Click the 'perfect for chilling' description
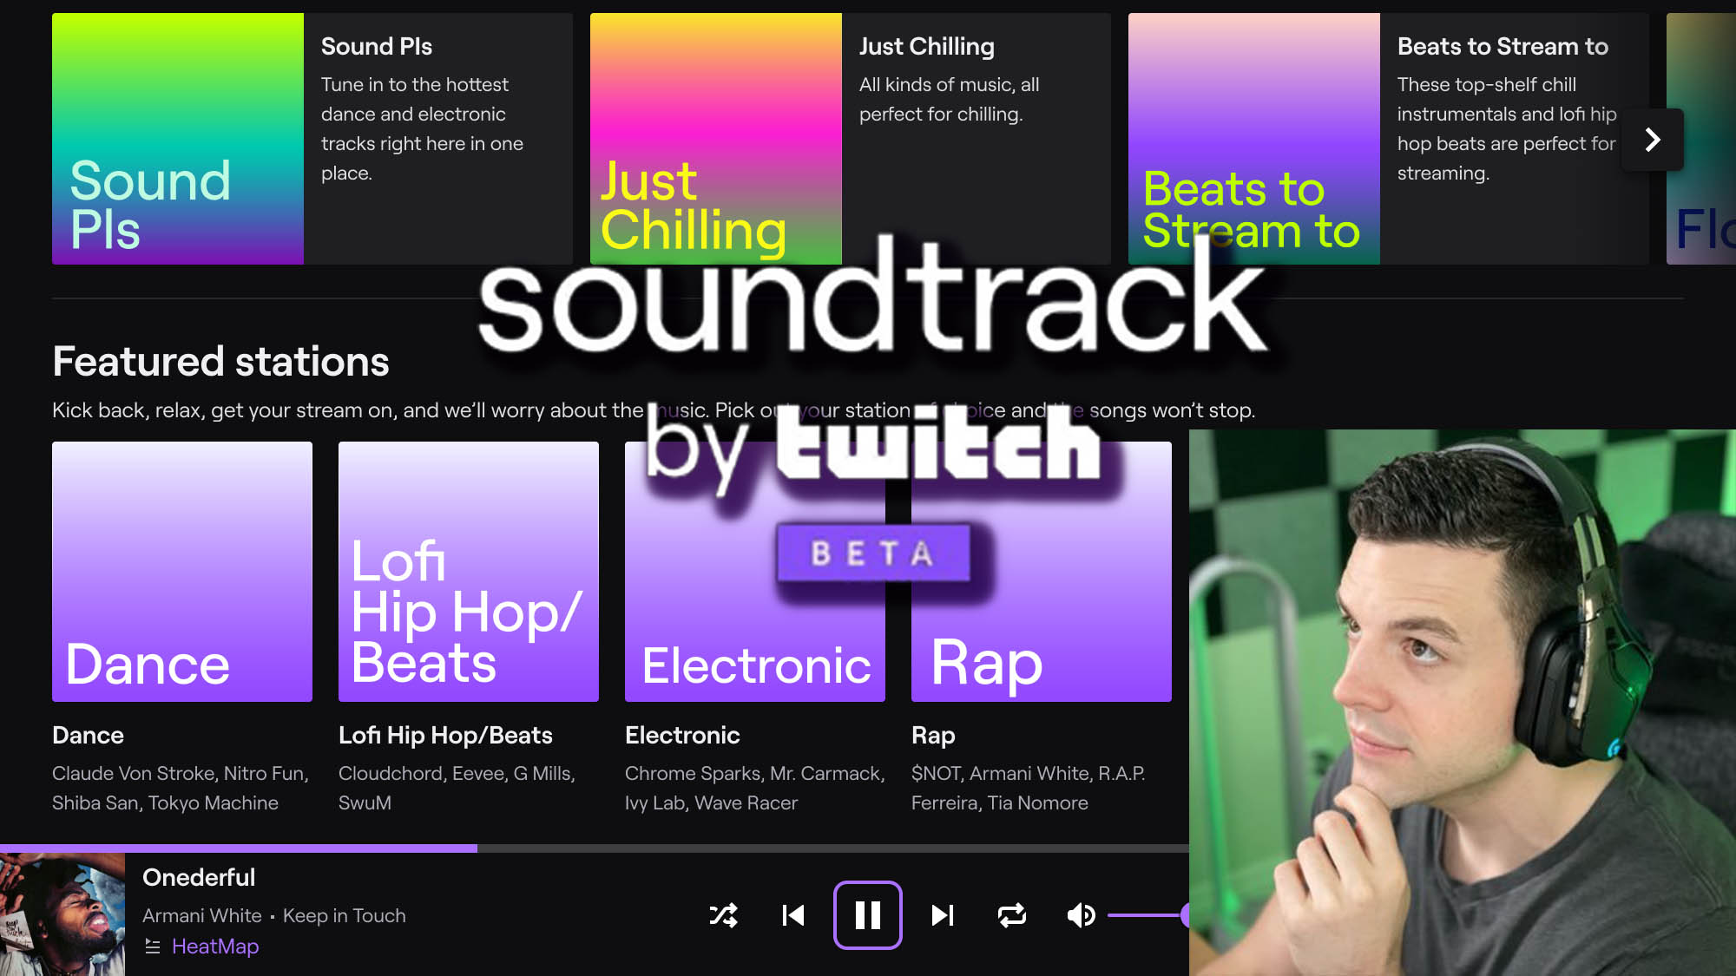 click(949, 99)
